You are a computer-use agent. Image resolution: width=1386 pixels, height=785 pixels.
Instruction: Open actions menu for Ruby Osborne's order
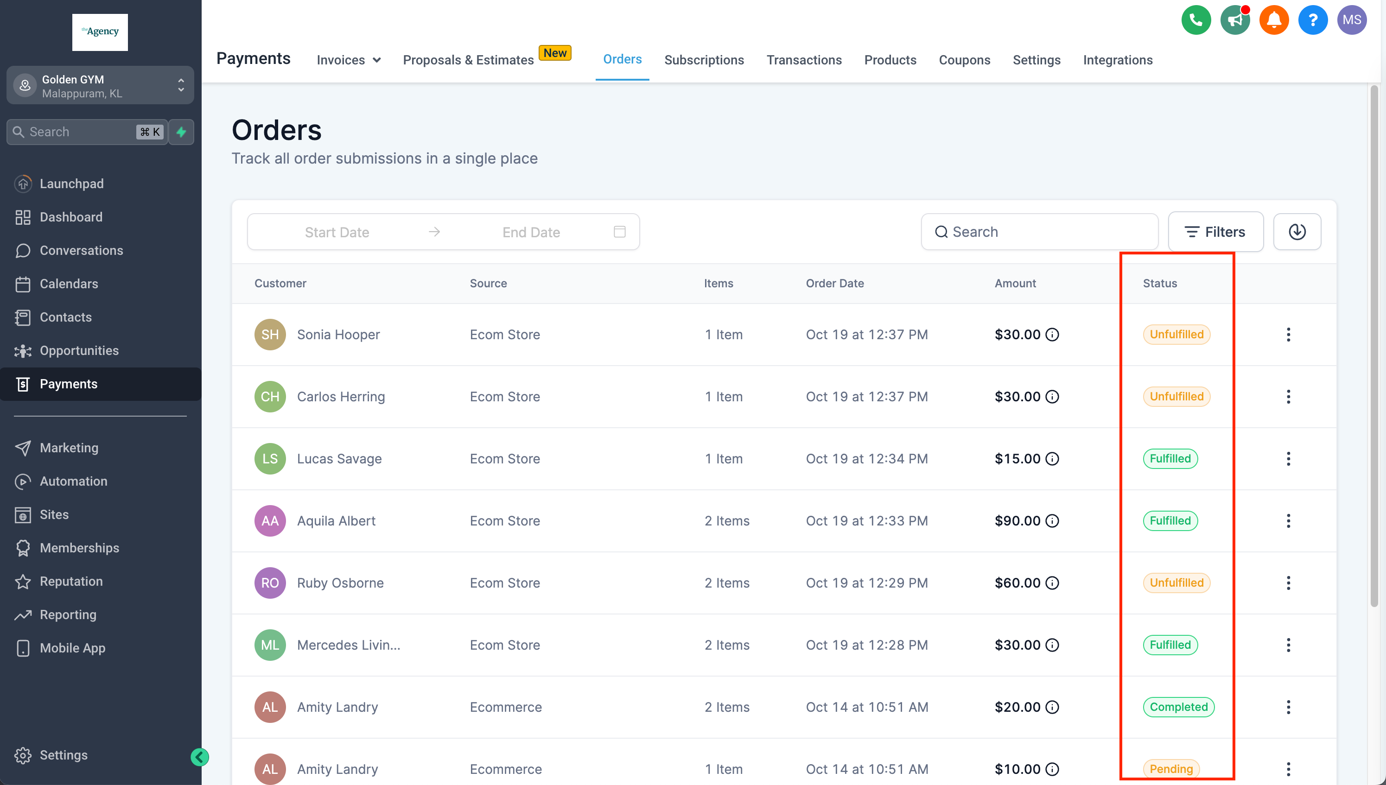click(x=1288, y=583)
